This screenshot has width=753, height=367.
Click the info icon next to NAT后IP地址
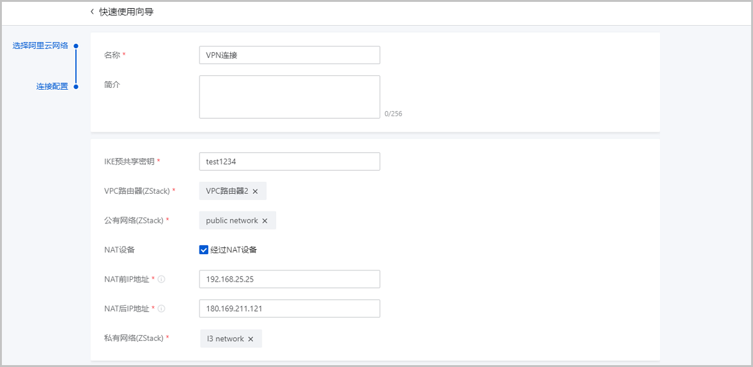click(x=161, y=309)
